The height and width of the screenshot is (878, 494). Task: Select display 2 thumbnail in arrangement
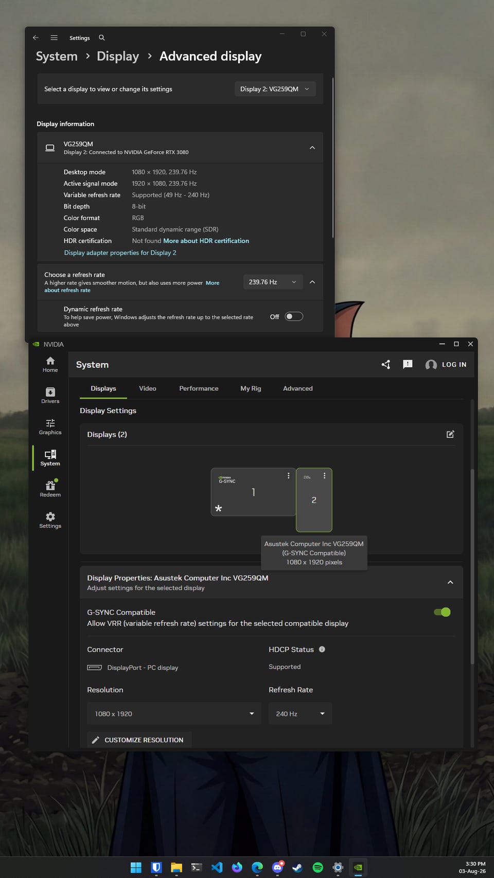(314, 500)
